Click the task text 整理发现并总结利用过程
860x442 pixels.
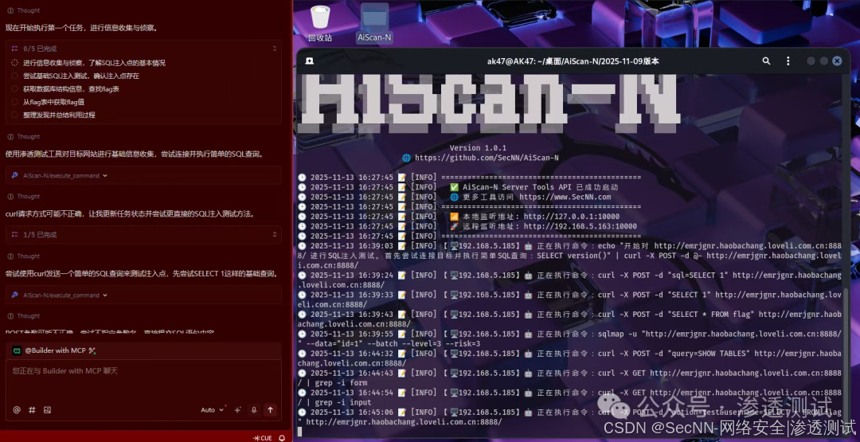tap(59, 115)
